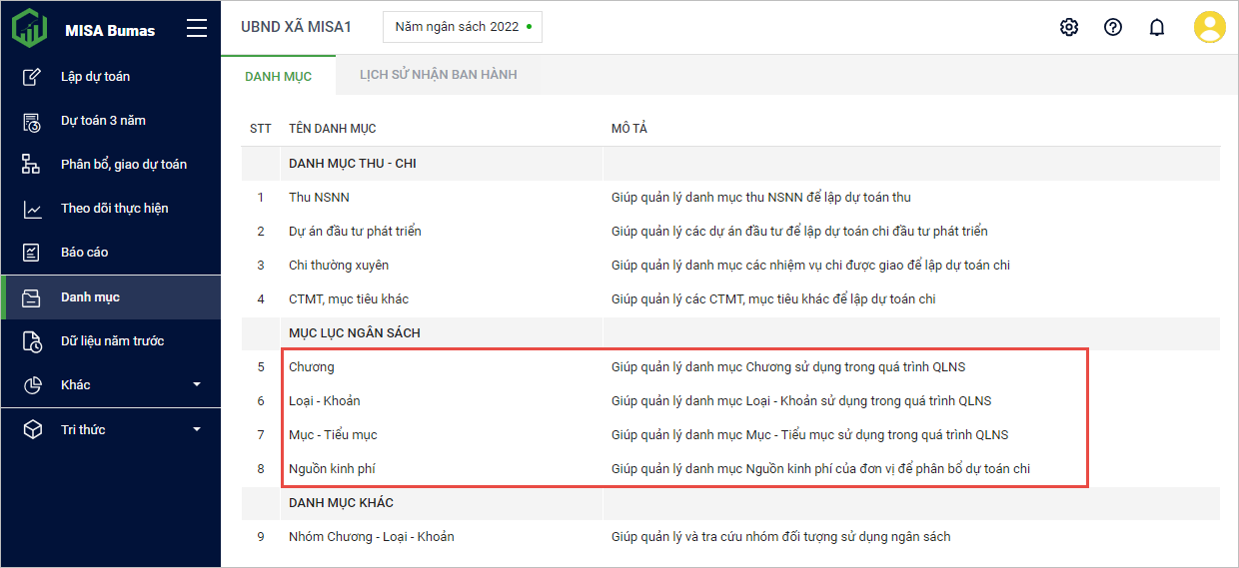
Task: Click the Theo dõi thực hiện chart icon
Action: click(x=32, y=209)
